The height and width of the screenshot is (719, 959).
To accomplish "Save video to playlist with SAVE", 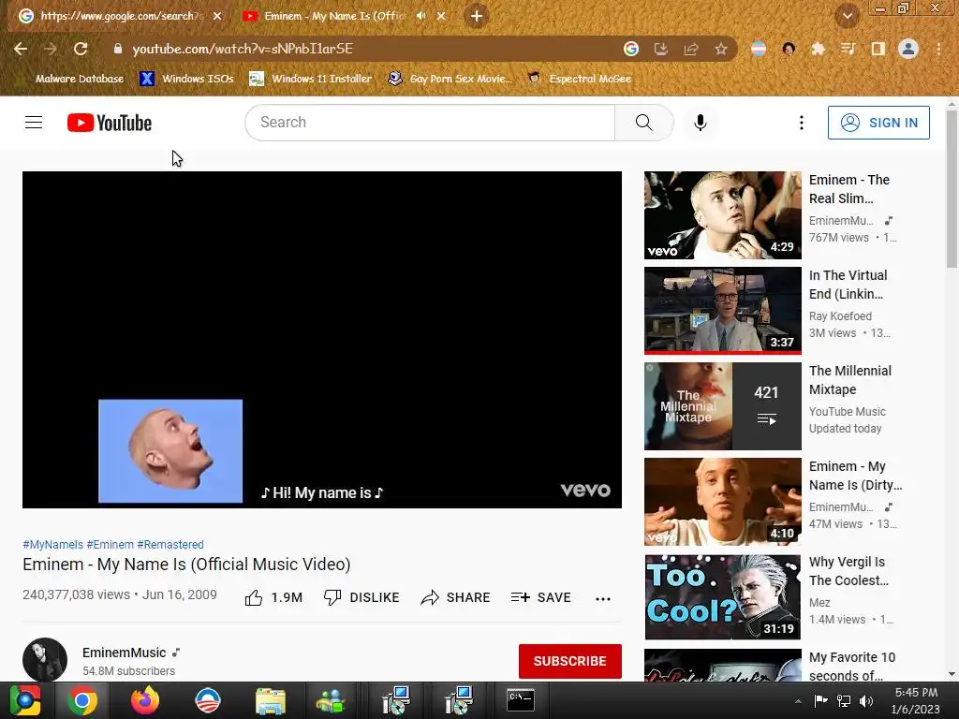I will coord(540,597).
